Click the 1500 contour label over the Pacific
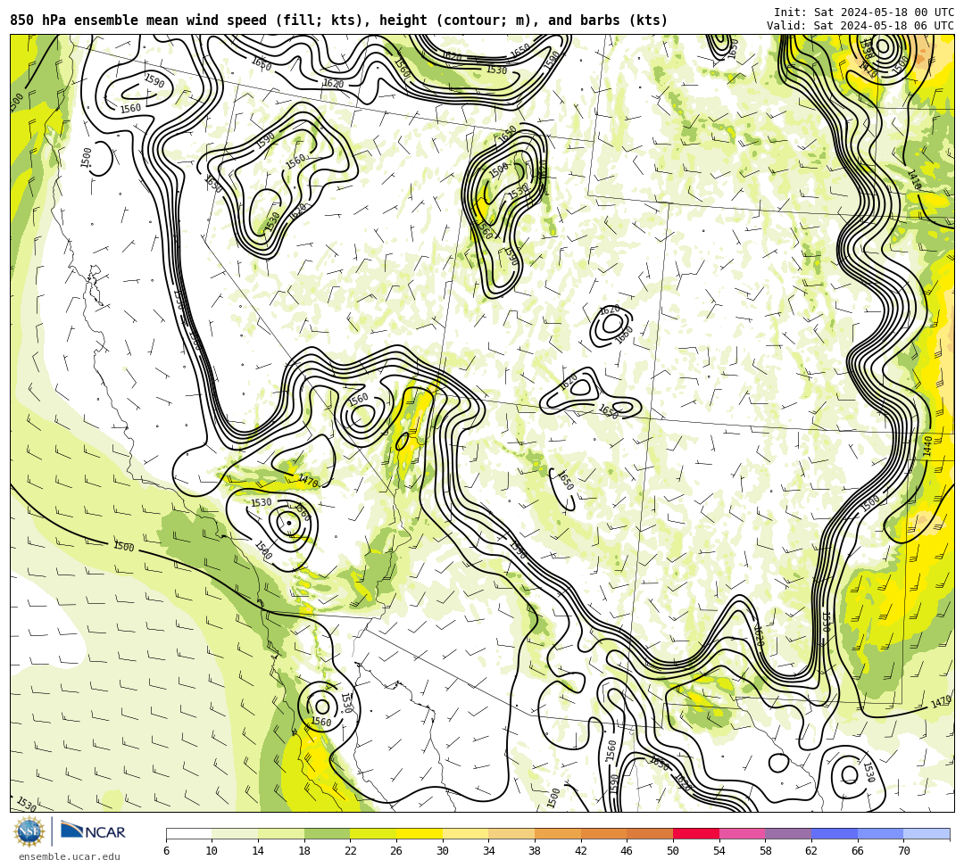Screen dimensions: 964x868 pos(123,546)
